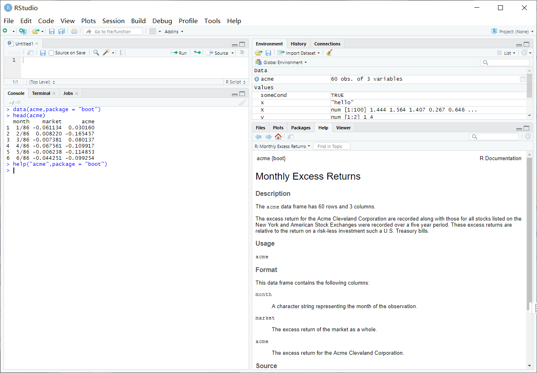537x373 pixels.
Task: Enable Source on Save checkbox
Action: click(51, 53)
